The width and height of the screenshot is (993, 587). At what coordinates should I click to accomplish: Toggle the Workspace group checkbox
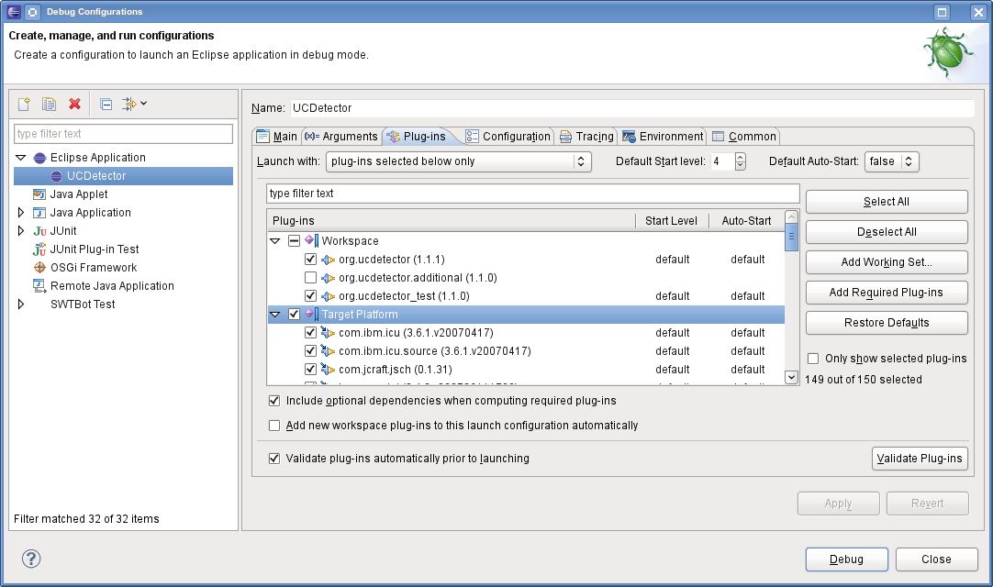click(294, 240)
